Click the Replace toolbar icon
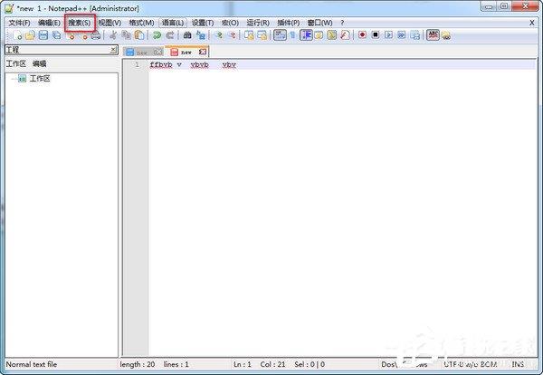Viewport: 543px width, 375px height. pyautogui.click(x=201, y=35)
